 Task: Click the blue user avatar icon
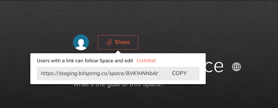81,42
